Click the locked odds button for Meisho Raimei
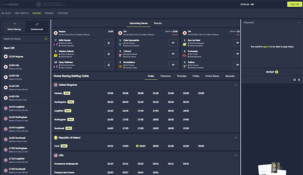303x175 pixels. 108,54
